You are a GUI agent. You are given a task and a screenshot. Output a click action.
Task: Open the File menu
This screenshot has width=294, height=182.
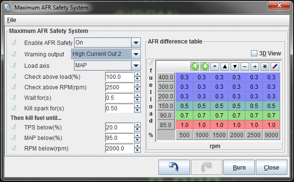coord(11,20)
